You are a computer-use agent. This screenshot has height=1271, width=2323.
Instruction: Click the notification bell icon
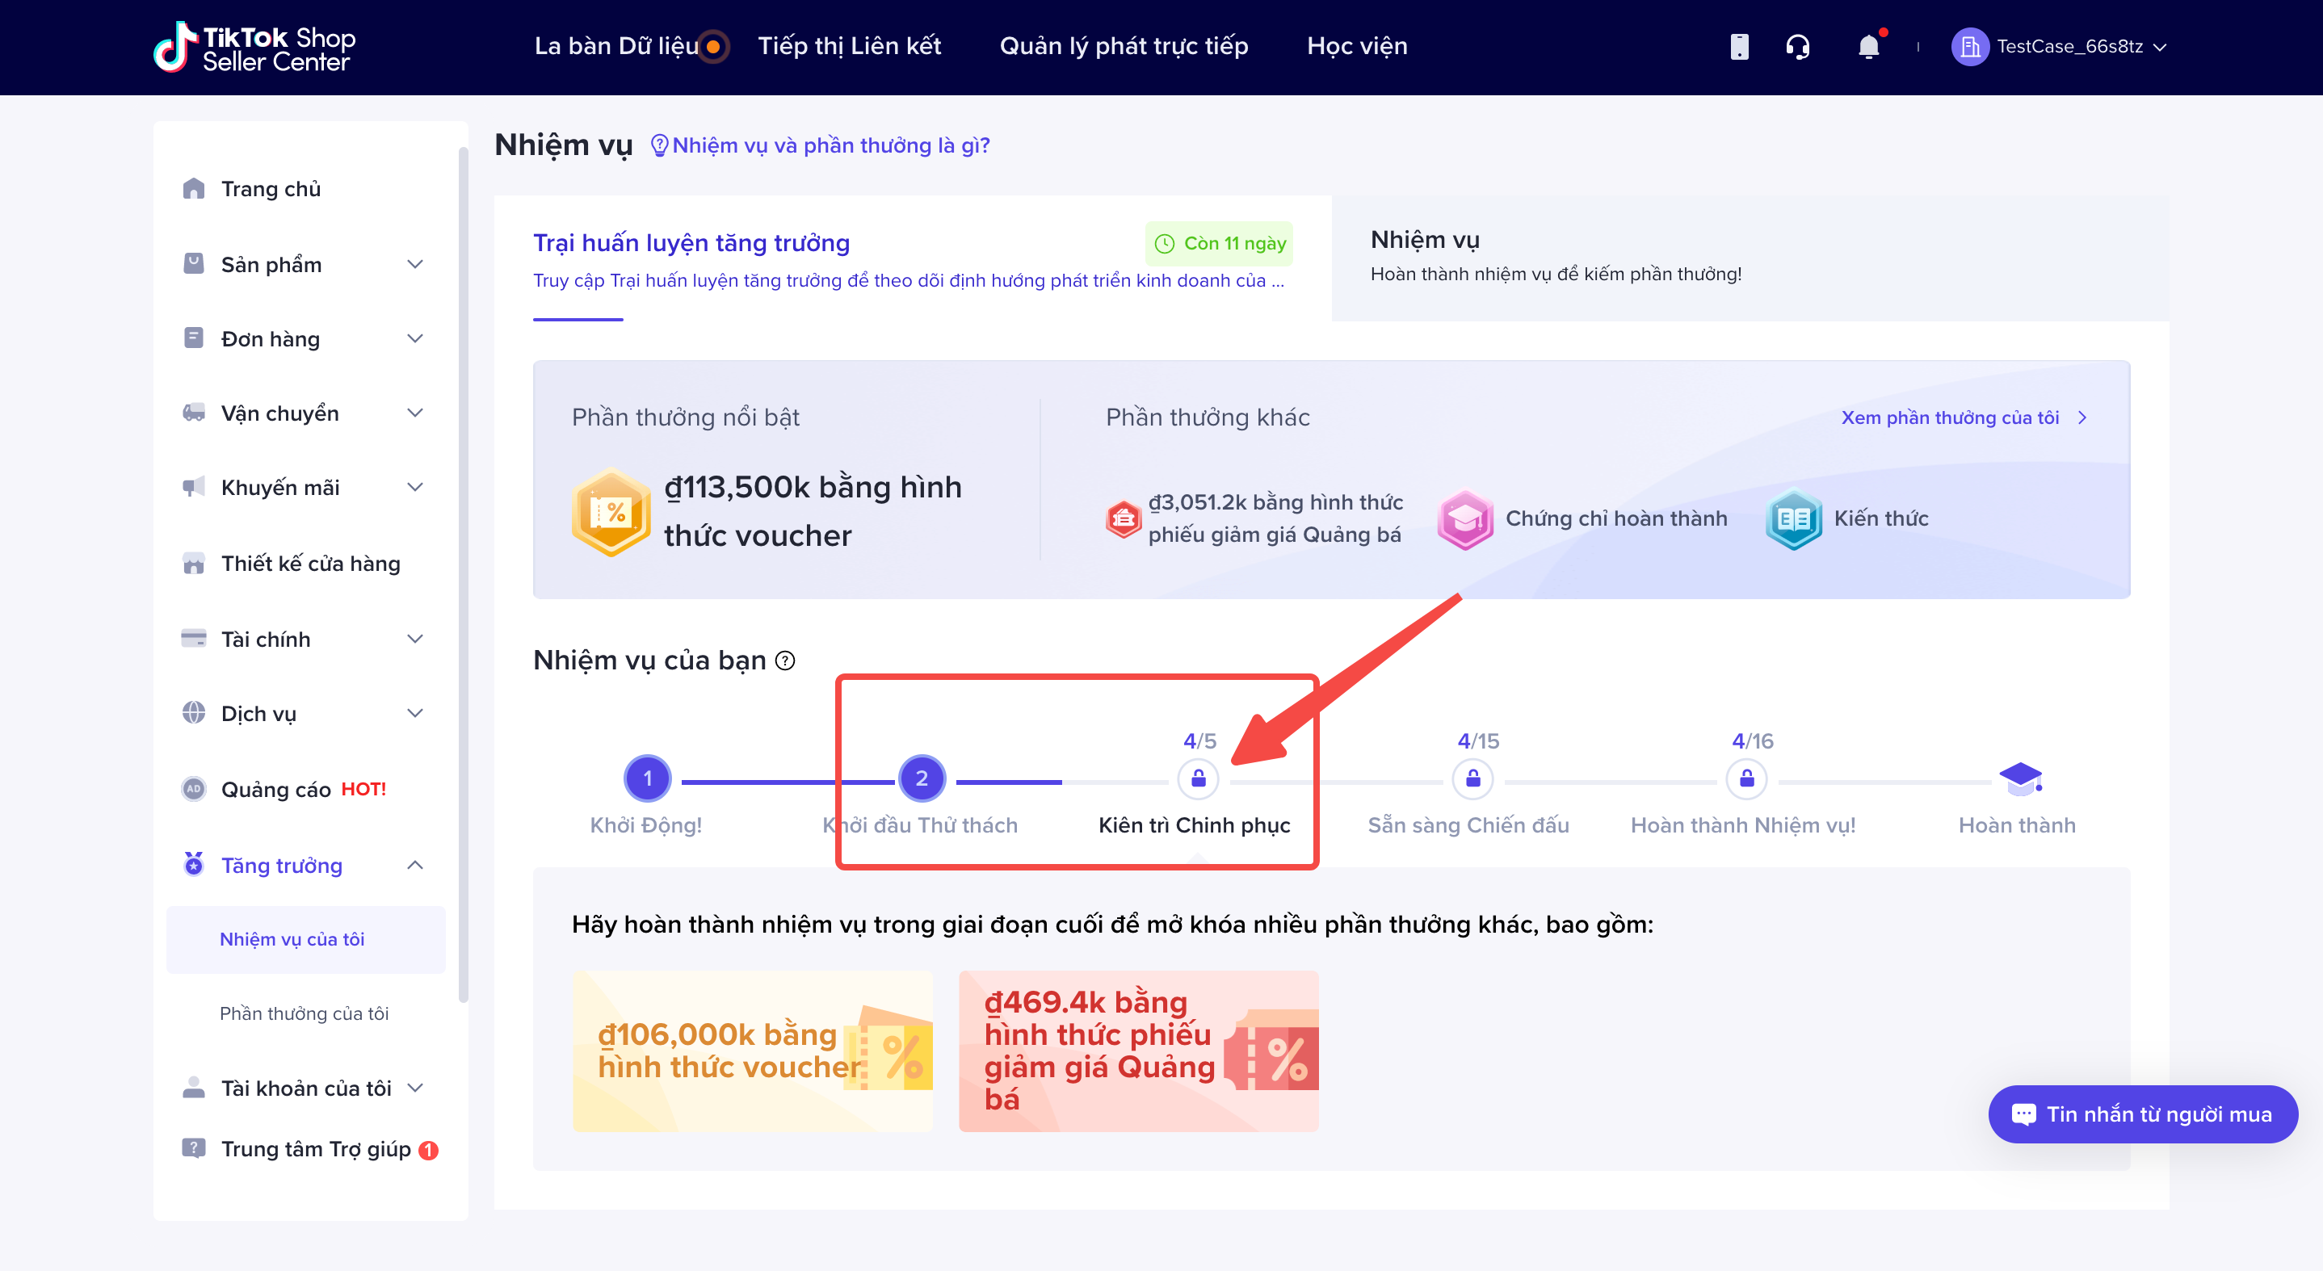point(1867,47)
